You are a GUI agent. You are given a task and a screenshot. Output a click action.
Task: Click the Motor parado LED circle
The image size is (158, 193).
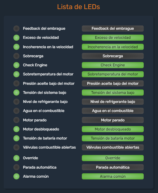(x=16, y=120)
